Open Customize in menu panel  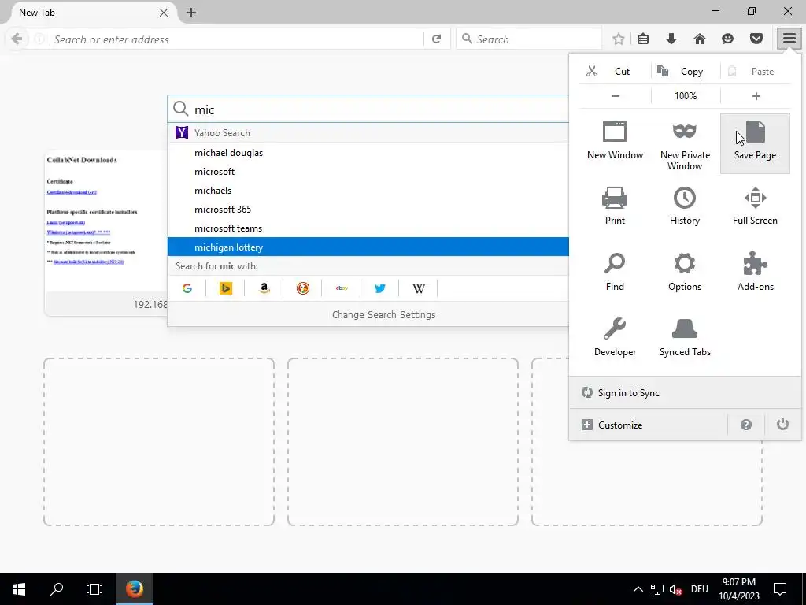[x=649, y=425]
